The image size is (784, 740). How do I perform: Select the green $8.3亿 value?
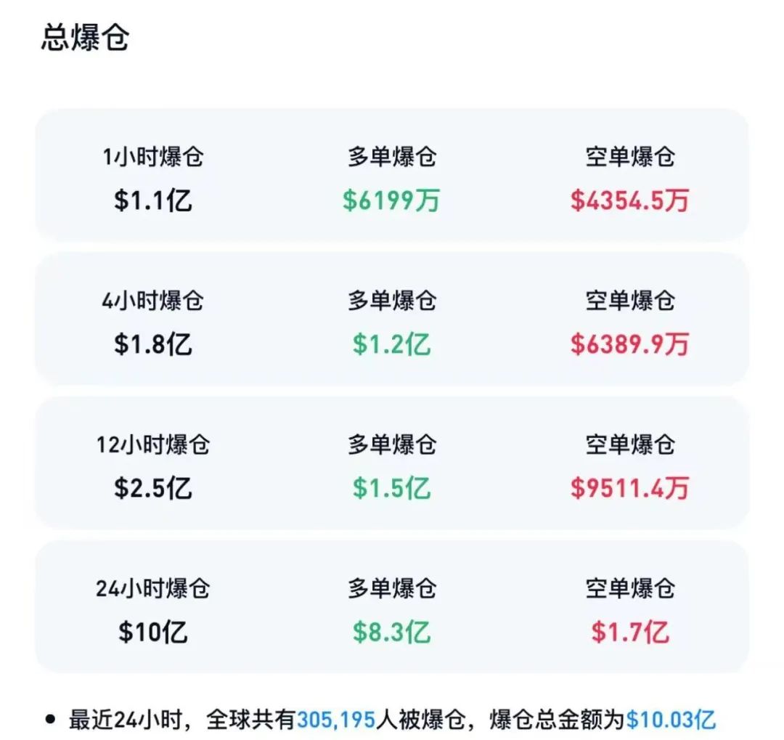[392, 630]
